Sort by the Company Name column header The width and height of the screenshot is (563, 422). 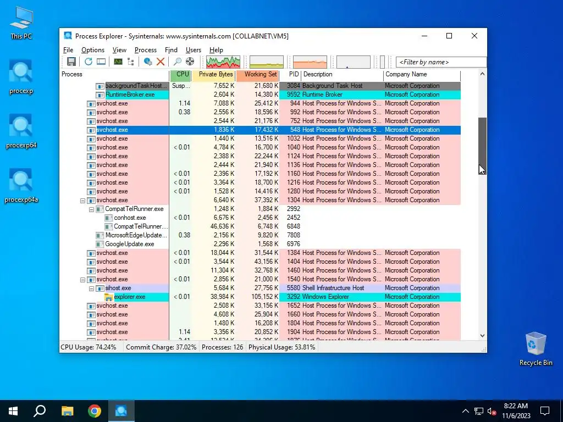click(422, 75)
